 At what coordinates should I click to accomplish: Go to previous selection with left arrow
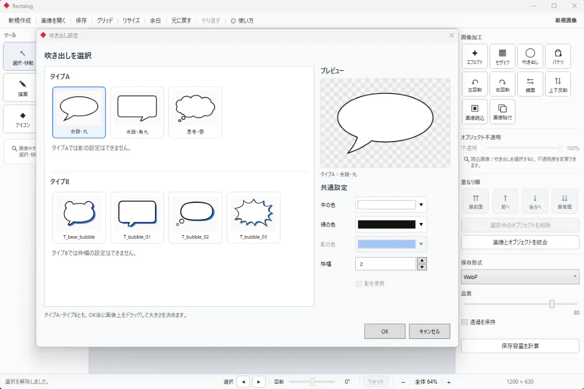tap(243, 382)
